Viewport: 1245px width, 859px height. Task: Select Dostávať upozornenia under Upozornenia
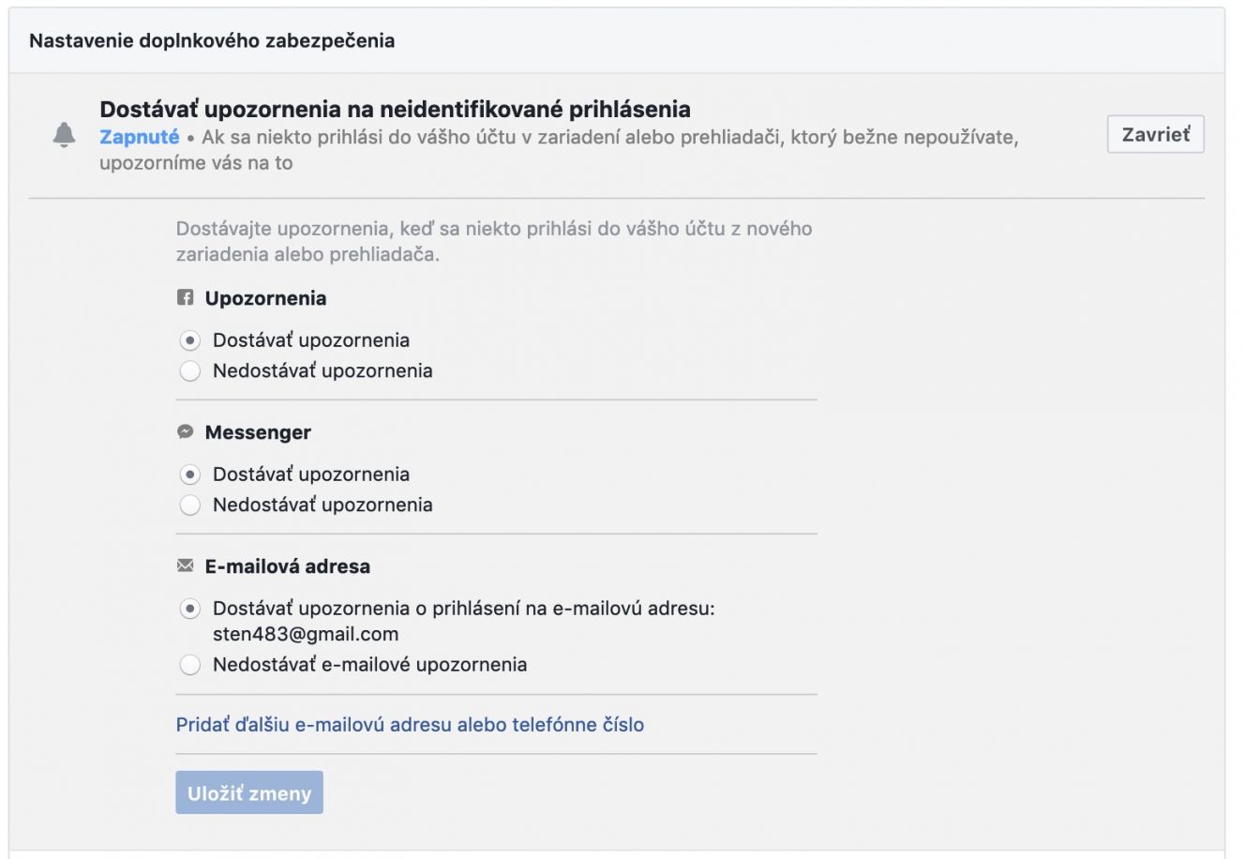point(190,340)
